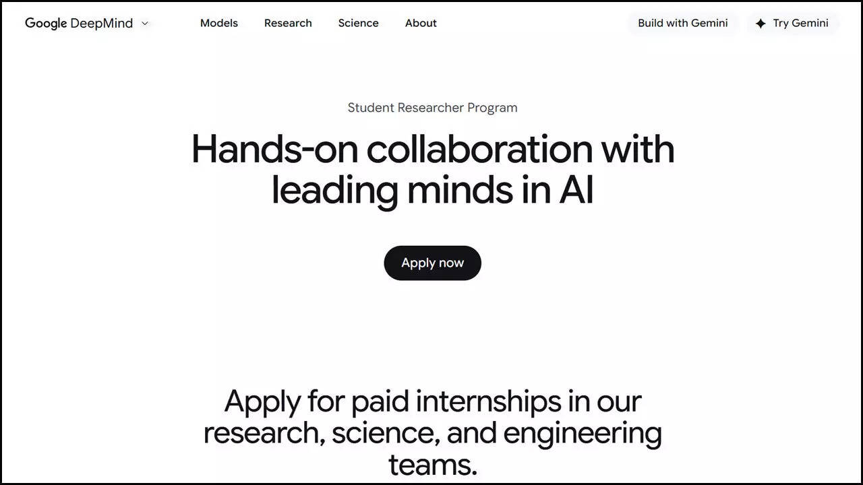Image resolution: width=863 pixels, height=485 pixels.
Task: Click the Apply now button
Action: pos(432,263)
